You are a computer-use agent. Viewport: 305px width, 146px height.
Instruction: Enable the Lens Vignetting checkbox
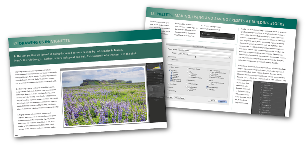coord(210,75)
